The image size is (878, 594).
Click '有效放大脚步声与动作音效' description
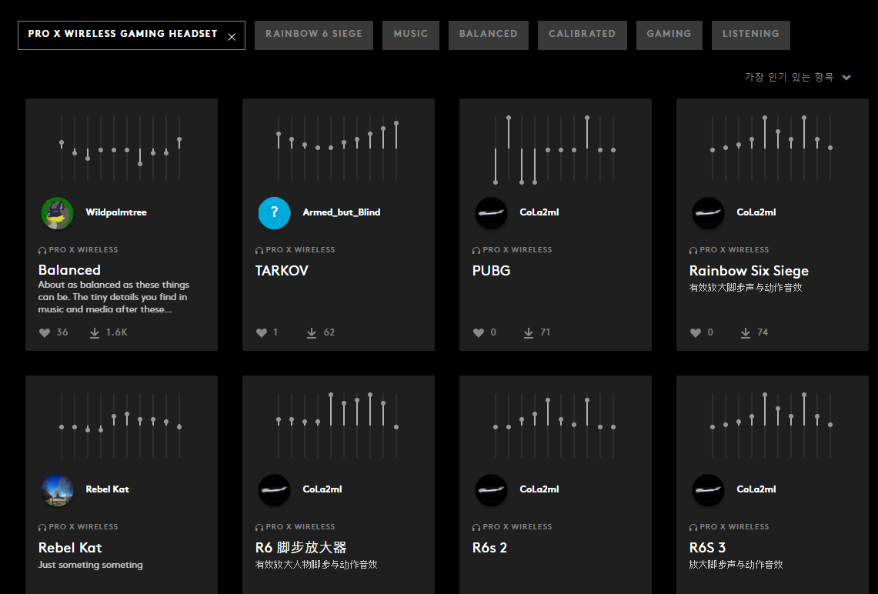click(x=746, y=288)
